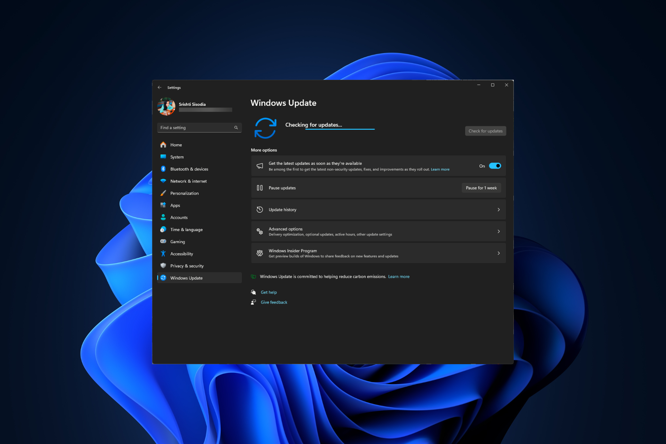
Task: Click the checking for updates progress bar
Action: tap(340, 129)
